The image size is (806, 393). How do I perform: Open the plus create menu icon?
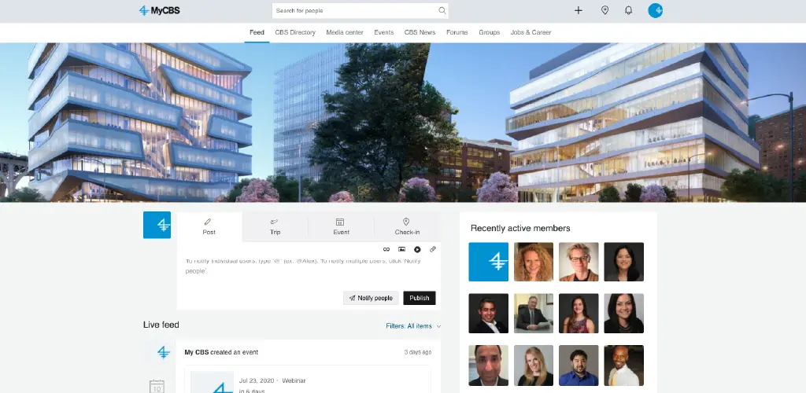(x=579, y=10)
